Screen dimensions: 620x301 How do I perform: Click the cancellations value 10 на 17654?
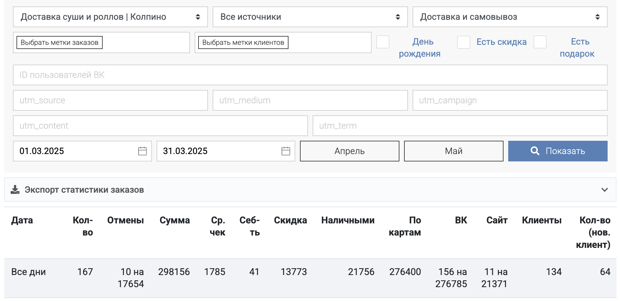click(131, 278)
